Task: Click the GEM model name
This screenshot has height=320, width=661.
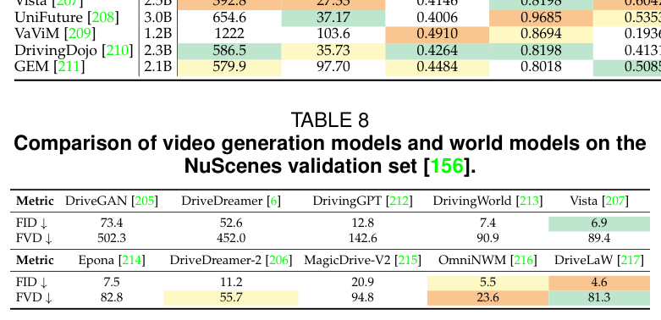Action: (31, 66)
